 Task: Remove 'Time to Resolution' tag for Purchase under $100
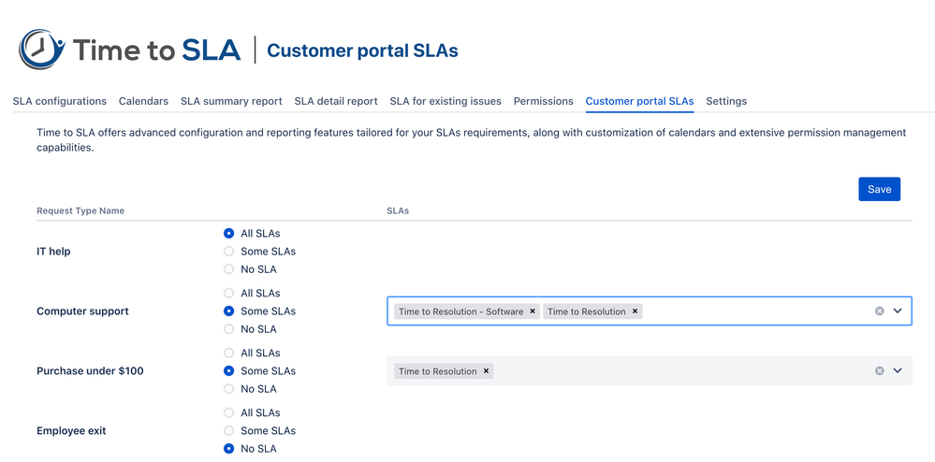coord(487,371)
